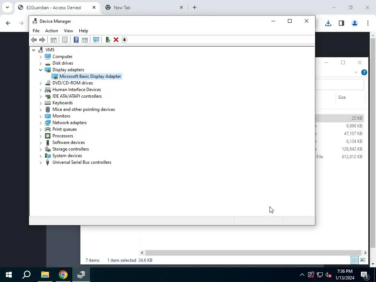Select the Processors category icon
Screen dimensions: 376x282
pos(48,136)
